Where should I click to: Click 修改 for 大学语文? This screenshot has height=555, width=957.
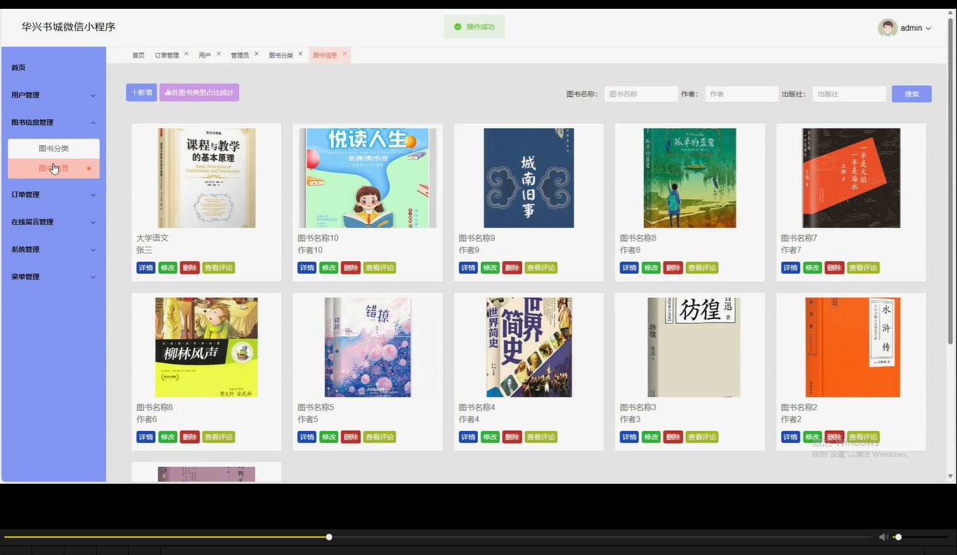pos(167,268)
